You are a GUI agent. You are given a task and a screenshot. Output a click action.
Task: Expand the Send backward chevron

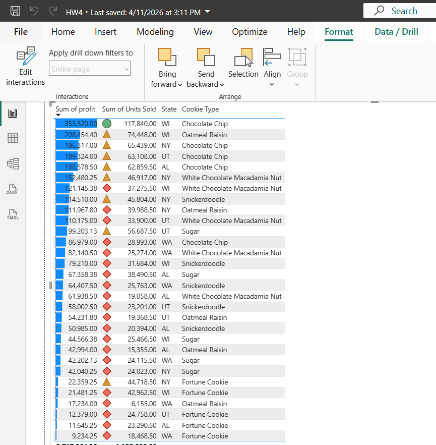pos(222,85)
